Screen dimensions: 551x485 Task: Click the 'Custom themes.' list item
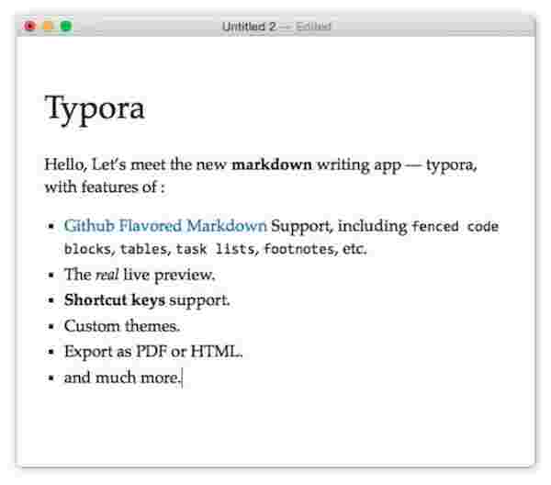coord(122,326)
